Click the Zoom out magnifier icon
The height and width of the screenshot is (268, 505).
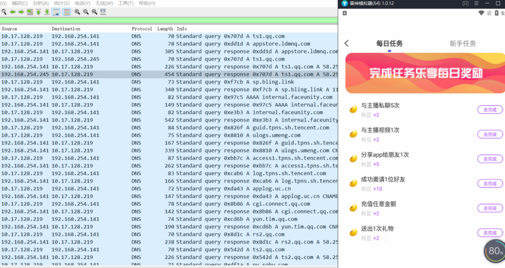[86, 12]
